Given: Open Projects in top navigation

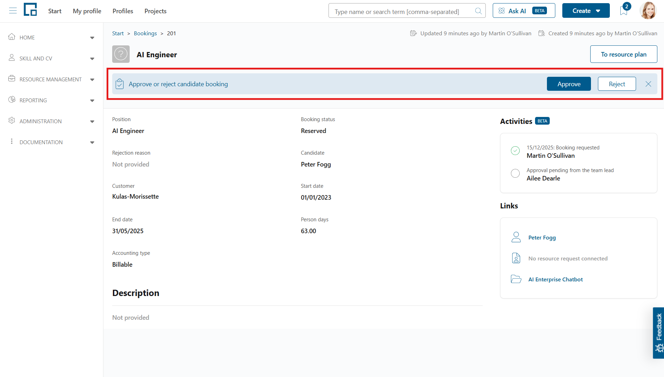Looking at the screenshot, I should pyautogui.click(x=156, y=11).
